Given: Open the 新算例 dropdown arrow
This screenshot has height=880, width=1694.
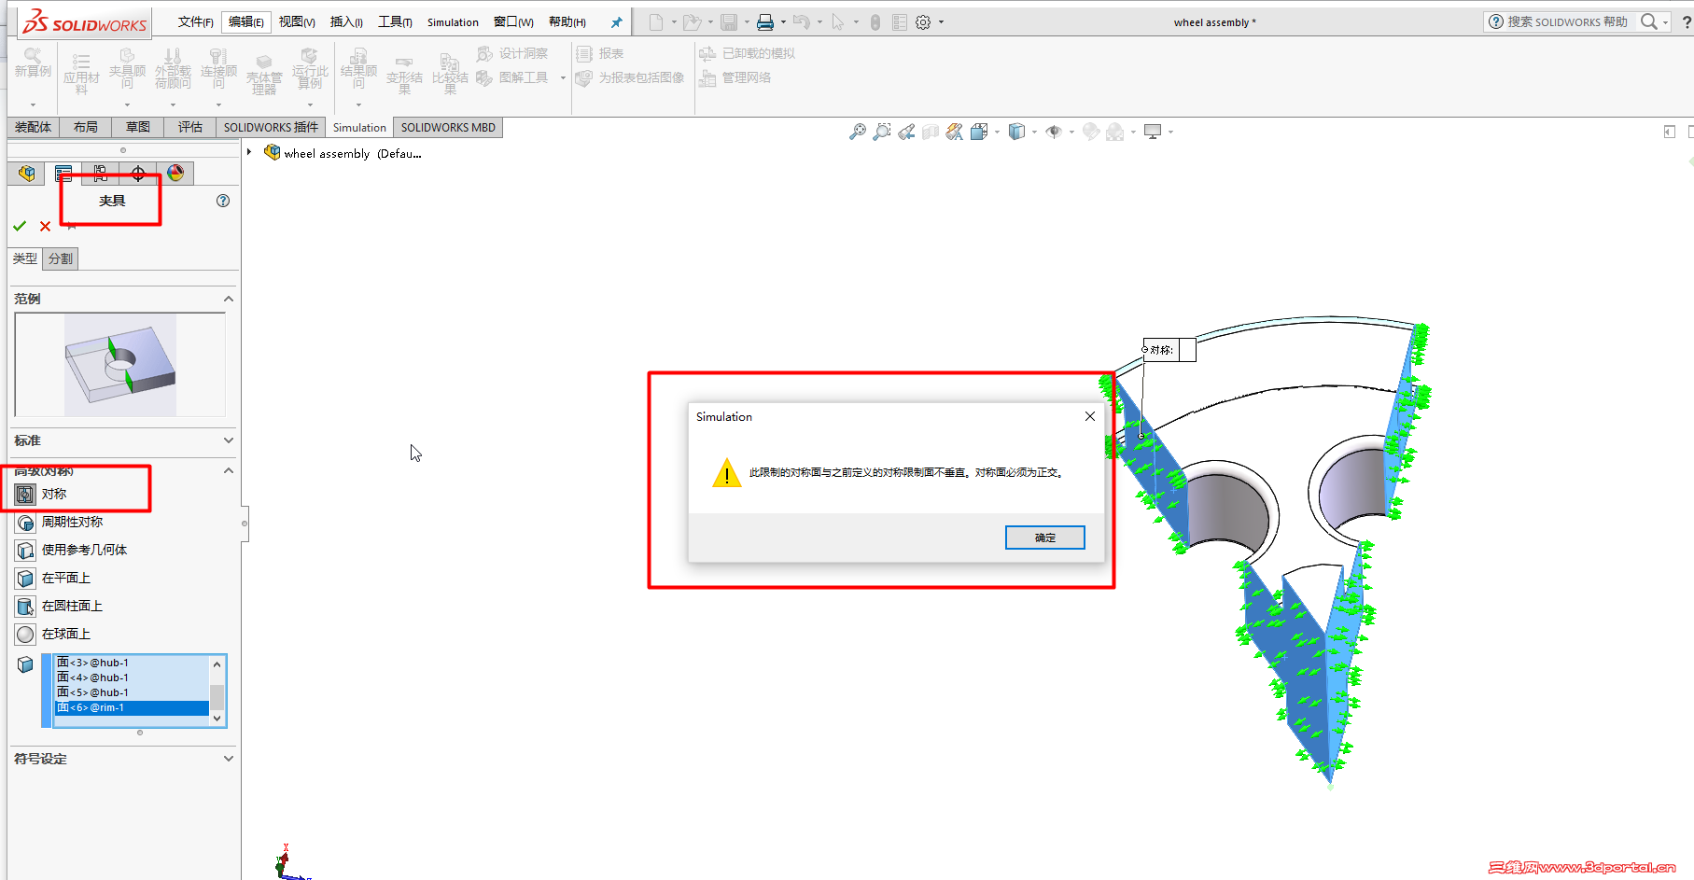Looking at the screenshot, I should (x=33, y=105).
